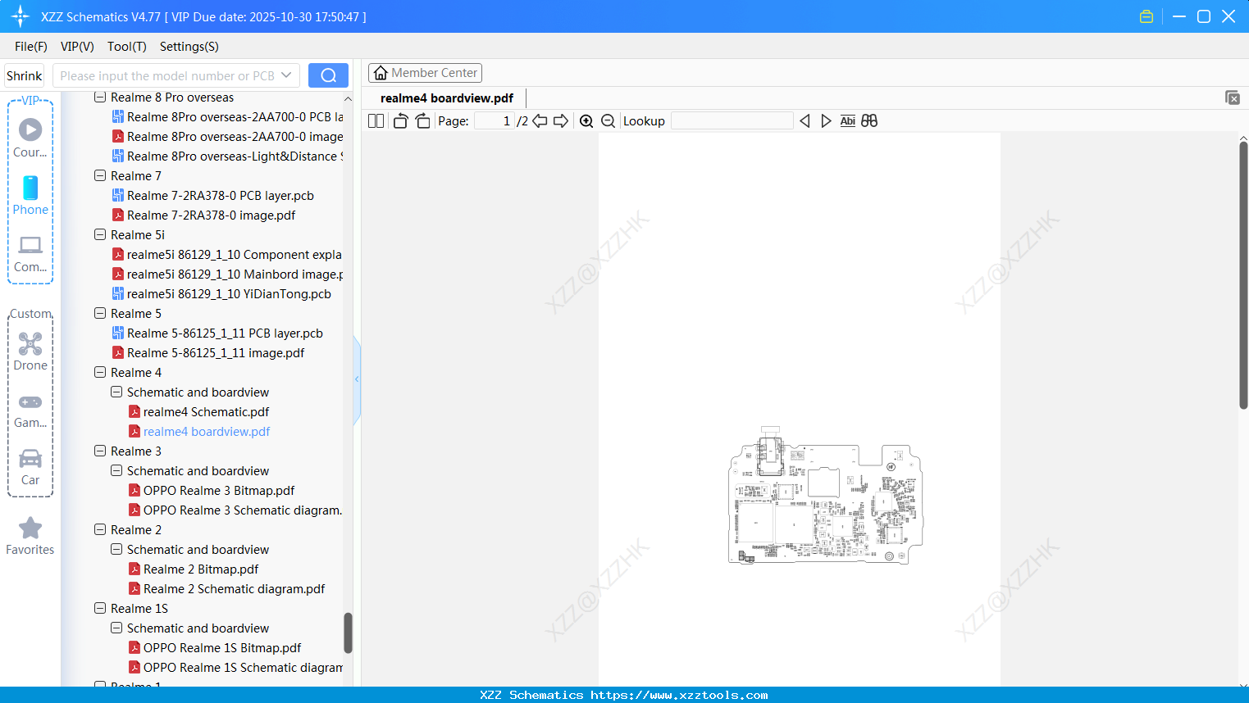
Task: Zoom in on the boardview PDF
Action: click(586, 120)
